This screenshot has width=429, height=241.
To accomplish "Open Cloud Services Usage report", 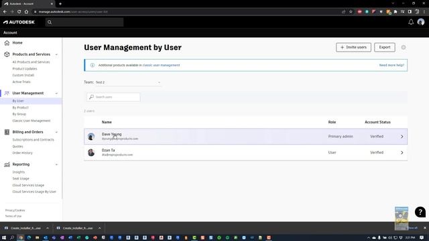I will [x=28, y=185].
